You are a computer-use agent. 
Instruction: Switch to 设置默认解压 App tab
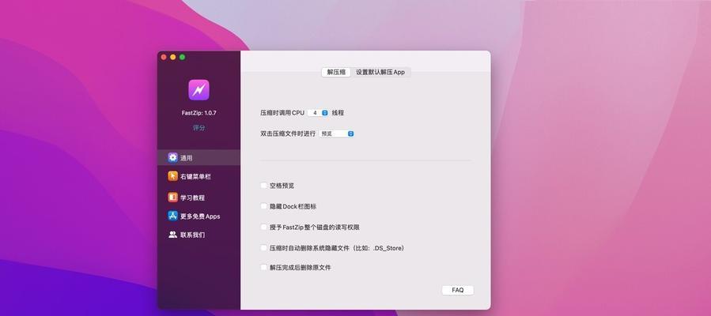pos(380,72)
